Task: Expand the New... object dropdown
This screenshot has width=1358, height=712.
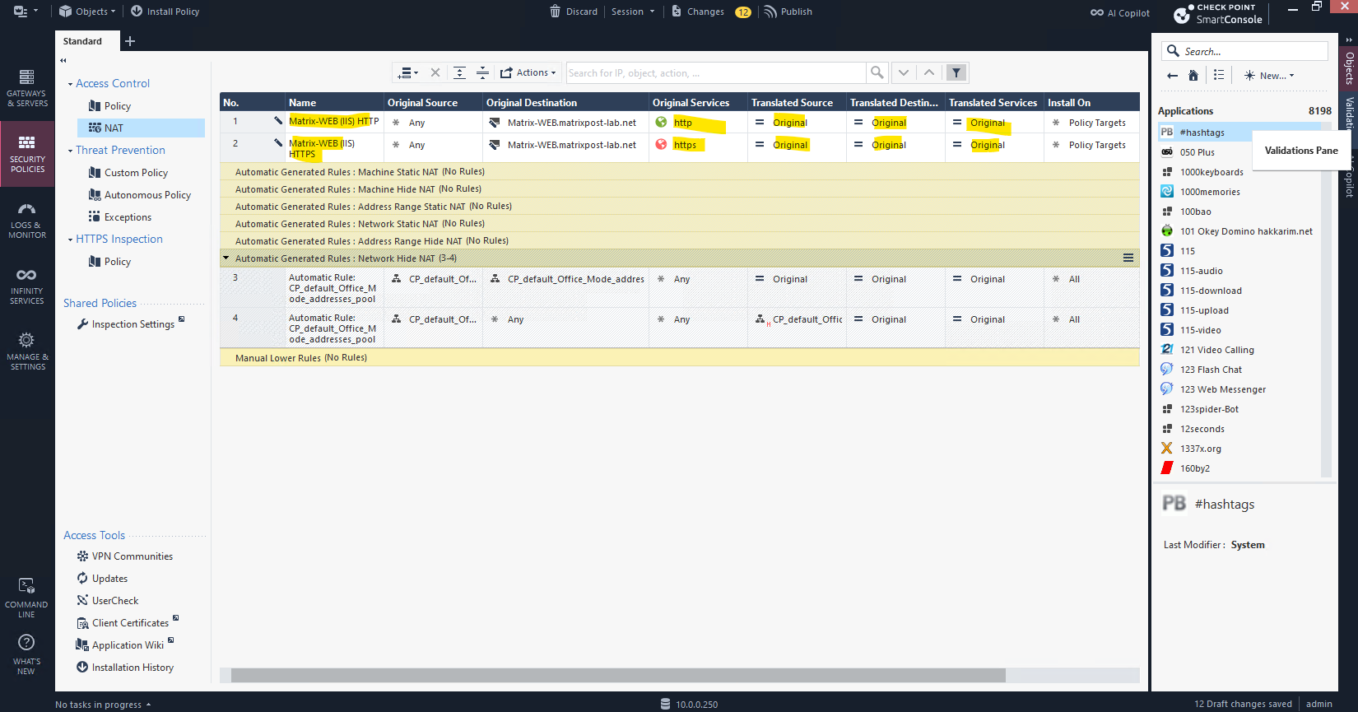Action: (1269, 75)
